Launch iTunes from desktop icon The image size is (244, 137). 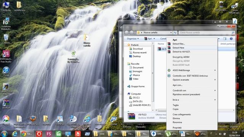tap(6, 72)
